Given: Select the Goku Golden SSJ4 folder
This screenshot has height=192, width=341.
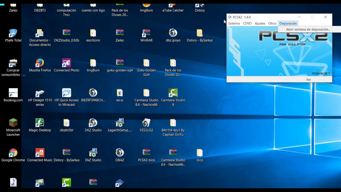Looking at the screenshot, I should pyautogui.click(x=147, y=68).
